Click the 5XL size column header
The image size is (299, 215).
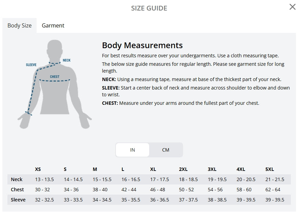[x=270, y=169]
